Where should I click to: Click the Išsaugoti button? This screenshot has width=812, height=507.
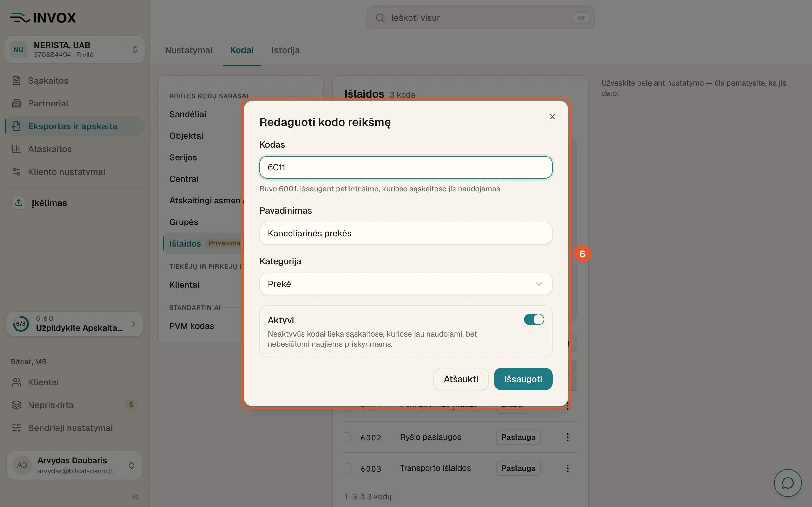(x=523, y=379)
